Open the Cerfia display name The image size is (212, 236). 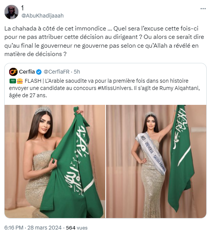point(27,72)
